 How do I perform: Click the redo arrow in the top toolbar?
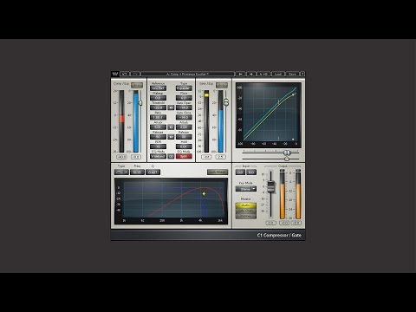click(x=135, y=74)
